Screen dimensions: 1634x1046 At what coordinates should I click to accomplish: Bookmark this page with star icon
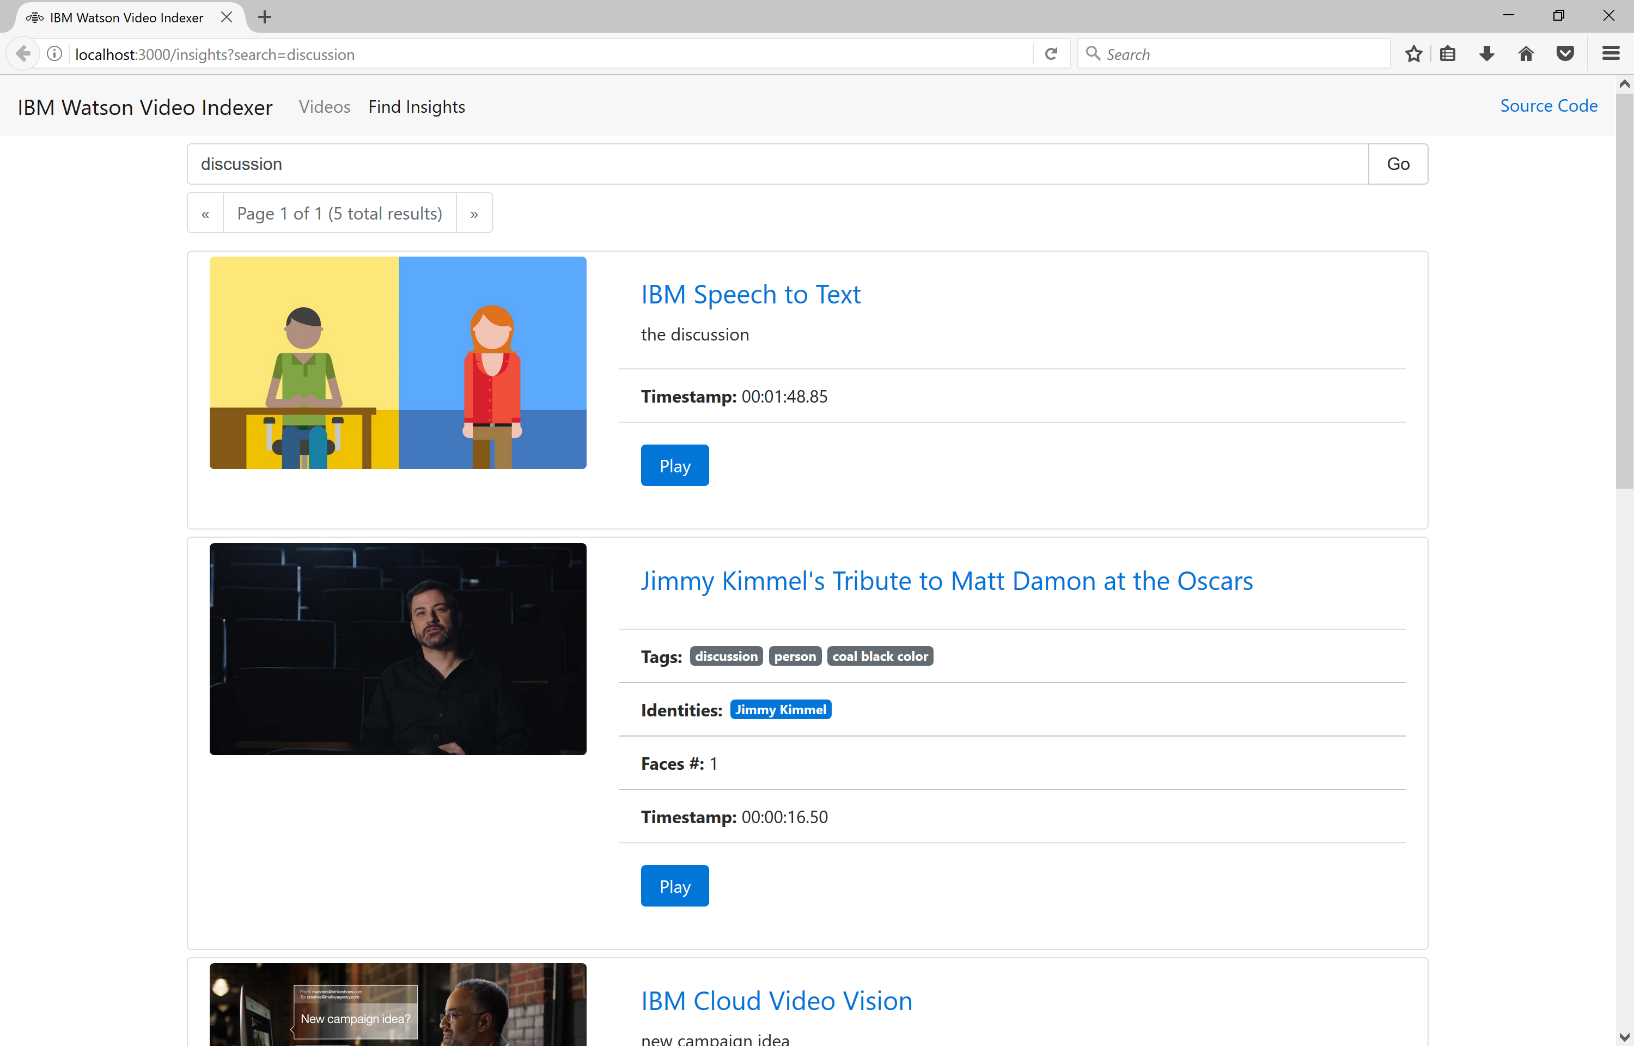pyautogui.click(x=1413, y=53)
